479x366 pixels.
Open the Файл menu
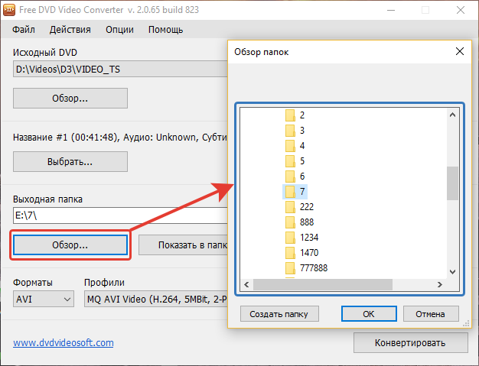24,30
